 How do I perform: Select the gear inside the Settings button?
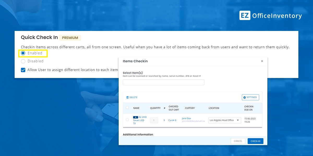tap(244, 97)
